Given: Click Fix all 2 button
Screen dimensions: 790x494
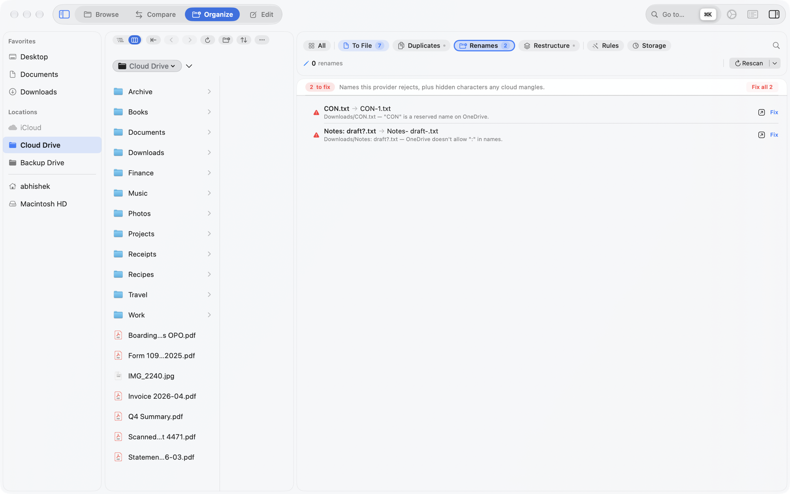Looking at the screenshot, I should (x=762, y=87).
